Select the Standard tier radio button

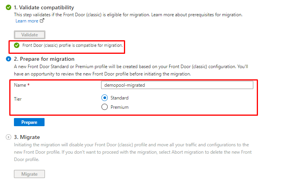(x=104, y=98)
